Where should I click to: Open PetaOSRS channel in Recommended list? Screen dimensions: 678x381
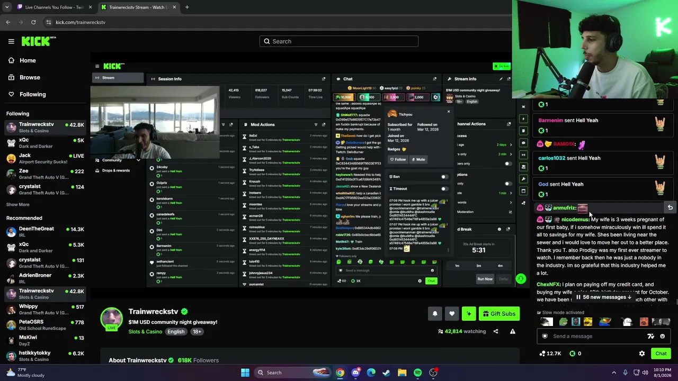tap(44, 325)
